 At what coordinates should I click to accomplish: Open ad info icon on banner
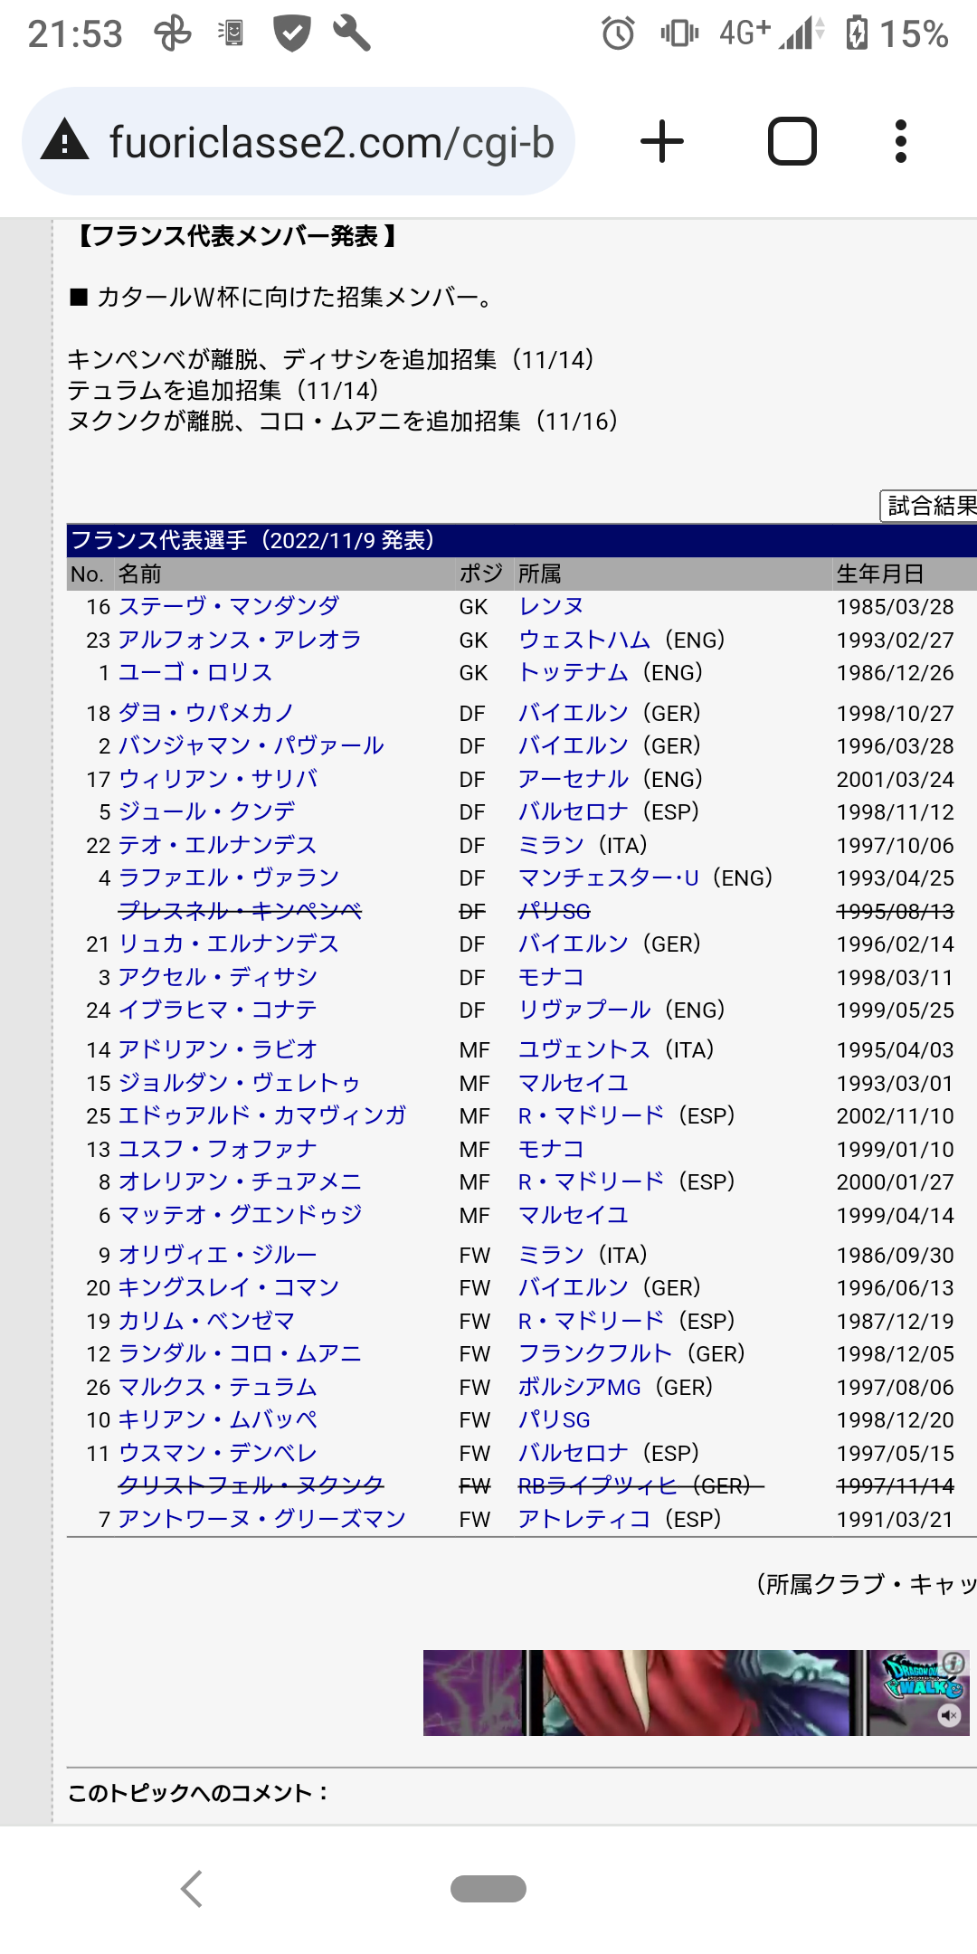tap(953, 1663)
